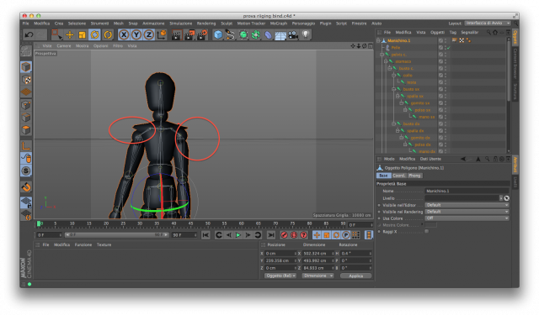Image resolution: width=539 pixels, height=315 pixels.
Task: Open Oggetti menu in object manager
Action: click(437, 32)
